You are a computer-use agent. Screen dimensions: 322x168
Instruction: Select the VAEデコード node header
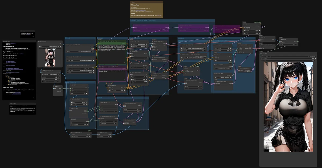pos(267,37)
